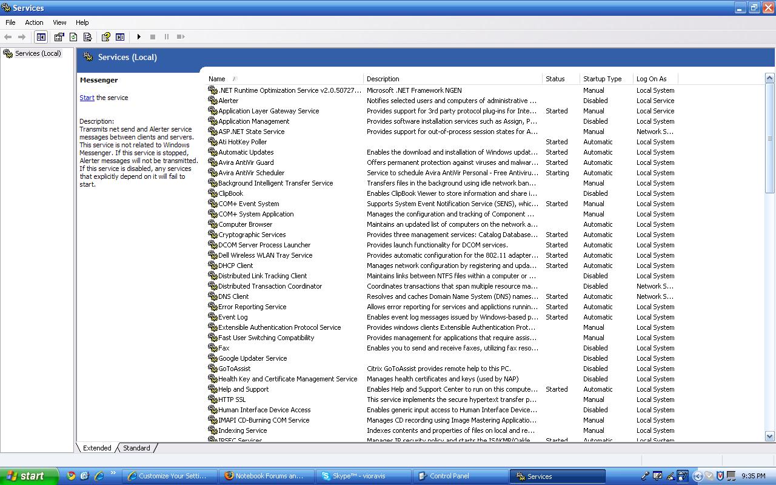The image size is (776, 485).
Task: Click the gear icon next to HTTP SSL
Action: tap(213, 400)
